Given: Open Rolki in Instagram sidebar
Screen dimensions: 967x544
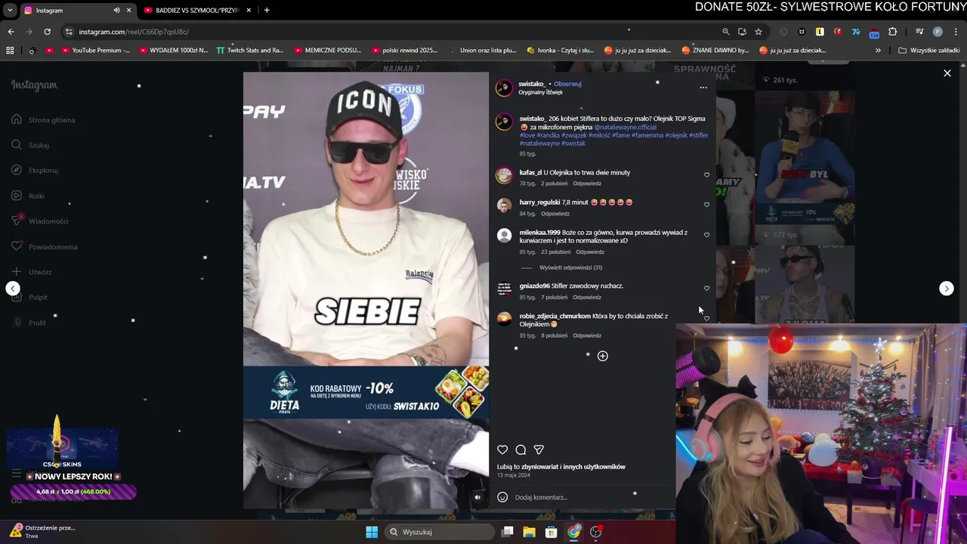Looking at the screenshot, I should pyautogui.click(x=28, y=196).
